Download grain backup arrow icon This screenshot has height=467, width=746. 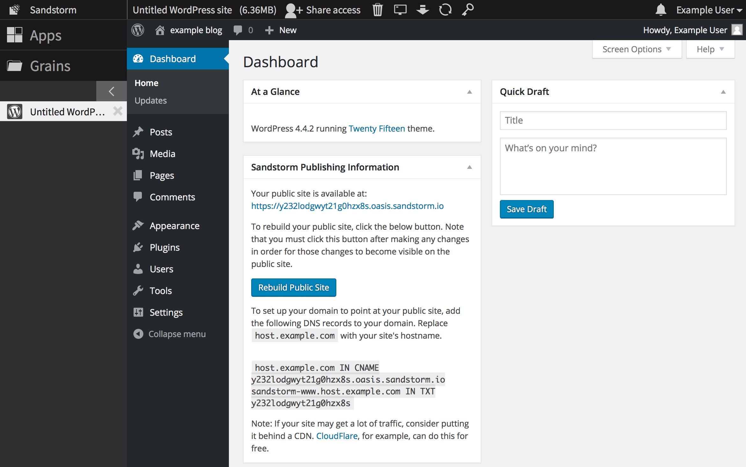(x=423, y=10)
